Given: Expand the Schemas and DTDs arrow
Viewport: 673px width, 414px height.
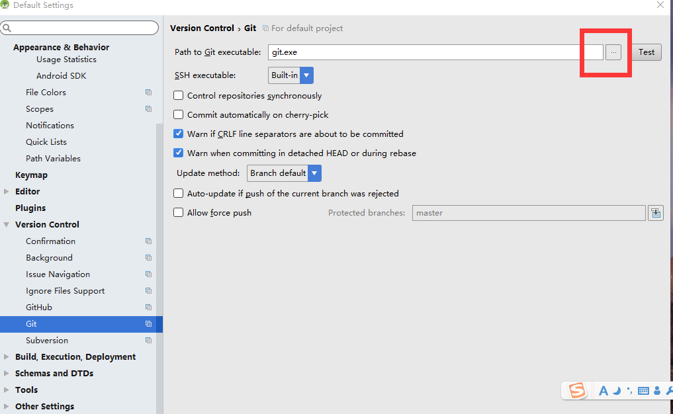Looking at the screenshot, I should (7, 373).
